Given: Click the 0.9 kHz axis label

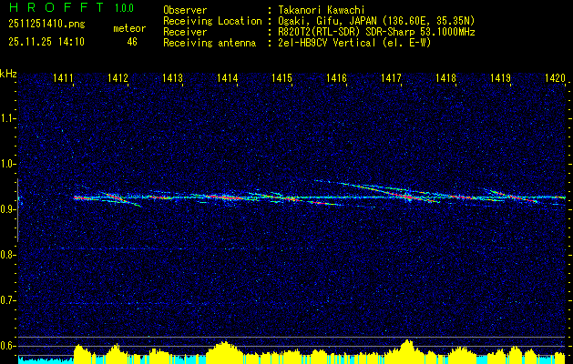Looking at the screenshot, I should click(x=7, y=209).
